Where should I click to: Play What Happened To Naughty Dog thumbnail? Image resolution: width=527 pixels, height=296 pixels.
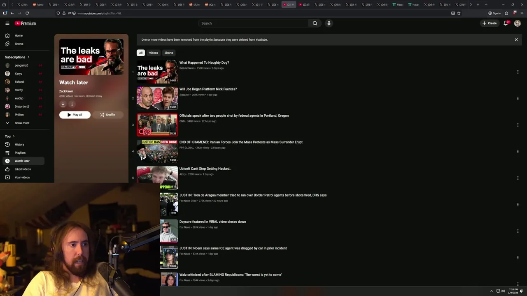coord(157,72)
